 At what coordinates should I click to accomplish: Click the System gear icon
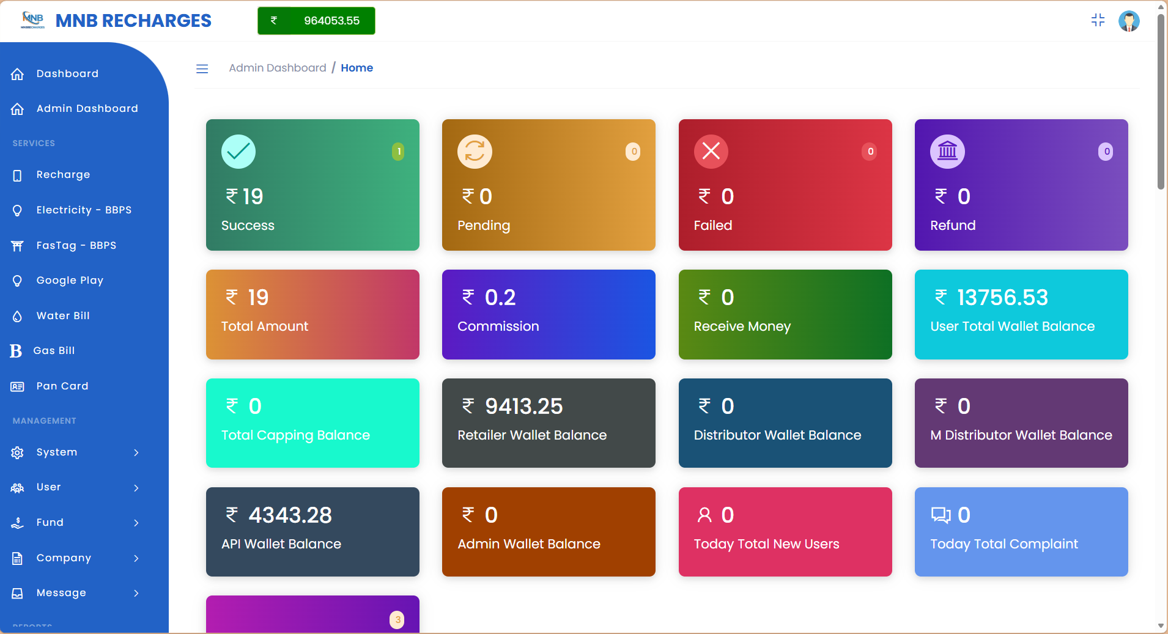pos(17,452)
